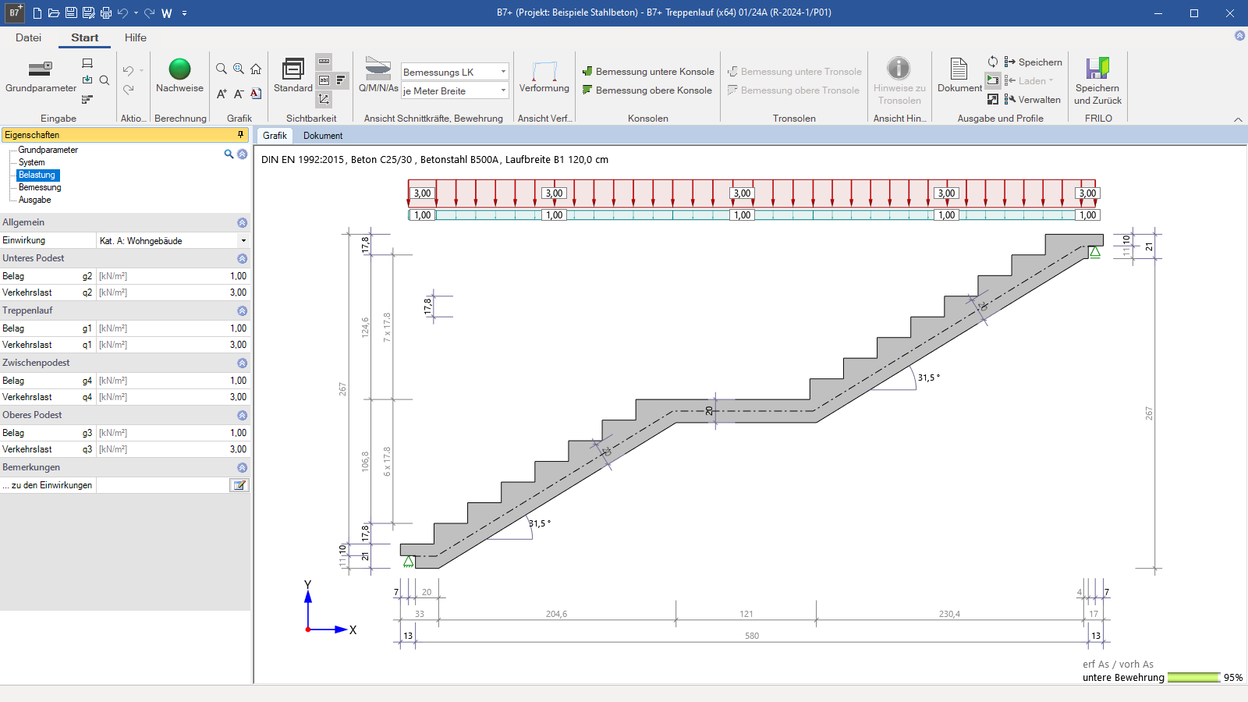Select Ausgabe in the properties tree

tap(35, 200)
